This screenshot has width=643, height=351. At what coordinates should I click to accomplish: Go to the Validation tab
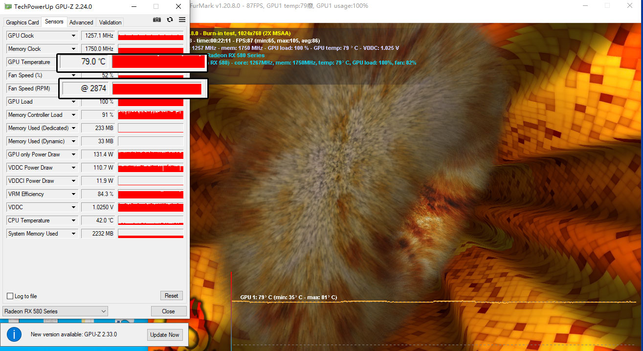tap(110, 22)
